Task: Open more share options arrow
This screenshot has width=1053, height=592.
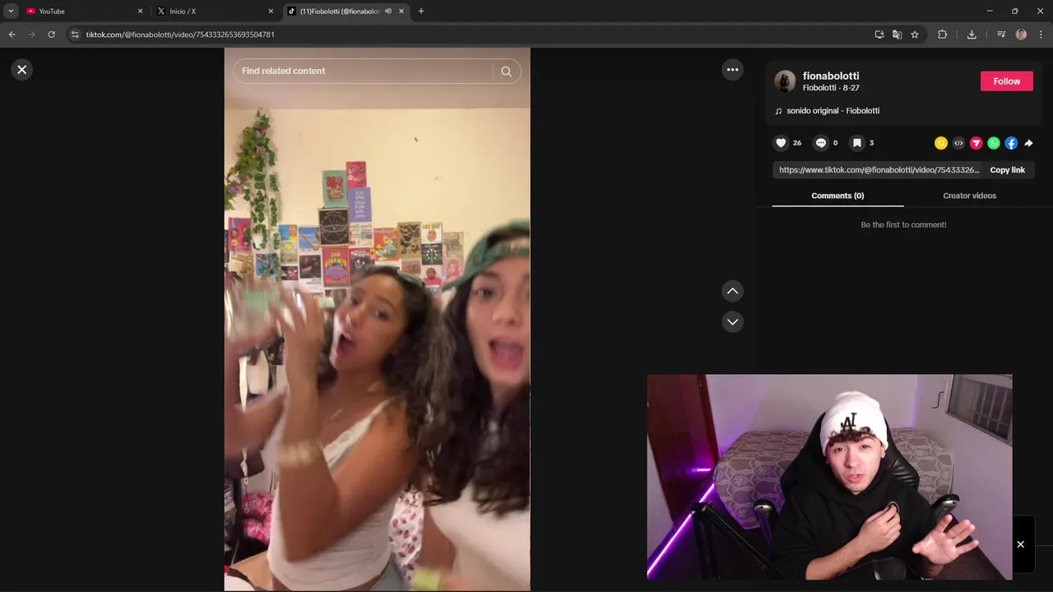Action: (1028, 143)
